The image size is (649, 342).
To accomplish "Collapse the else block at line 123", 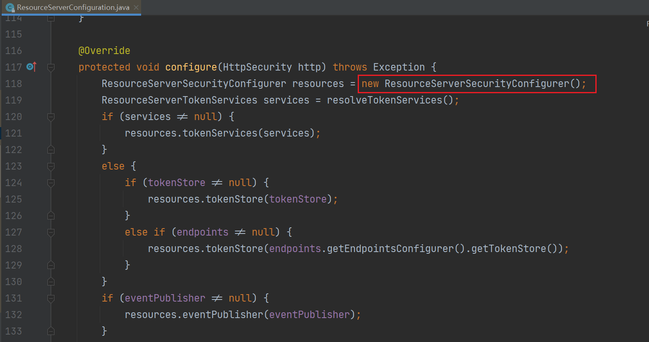I will click(51, 166).
